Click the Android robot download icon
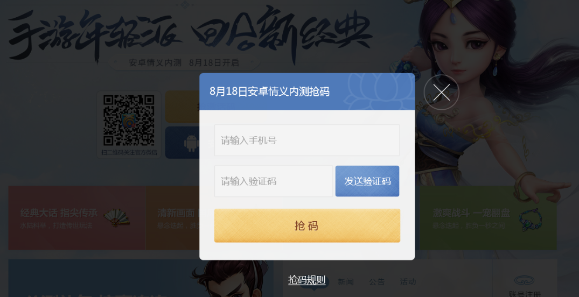 191,143
